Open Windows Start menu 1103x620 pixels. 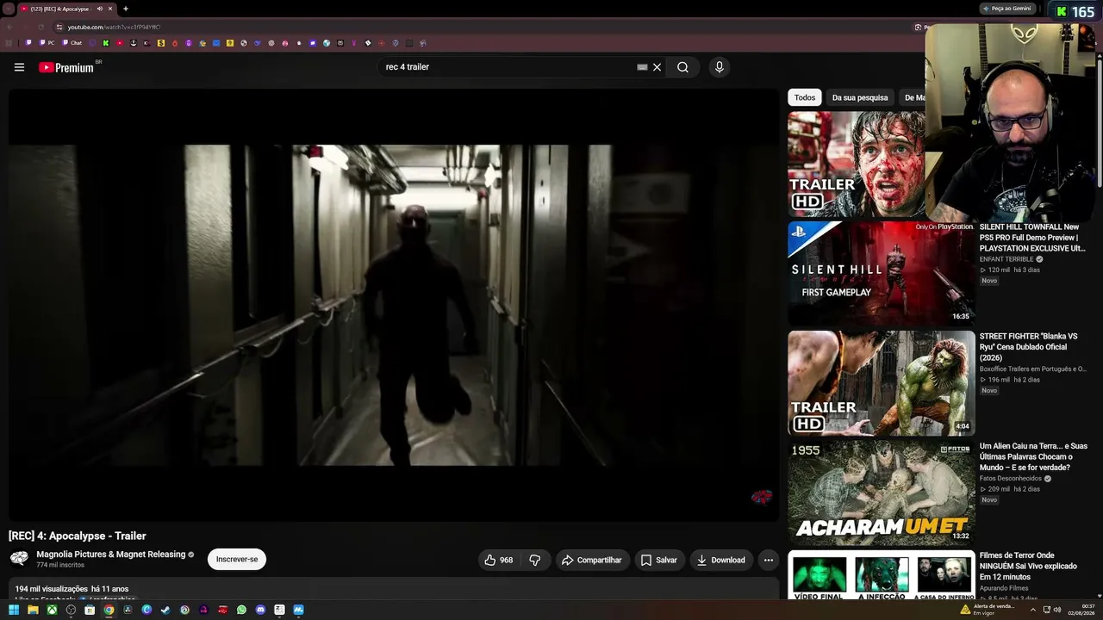pyautogui.click(x=14, y=610)
